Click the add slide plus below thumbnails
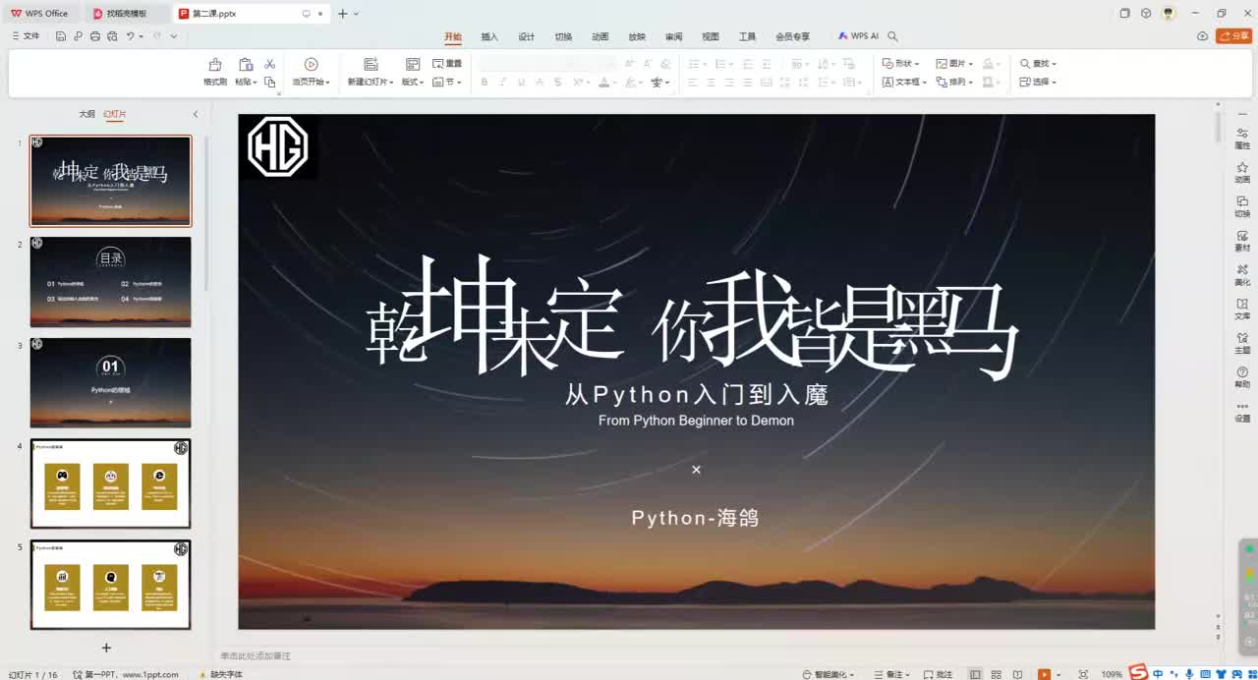This screenshot has height=680, width=1258. coord(106,648)
